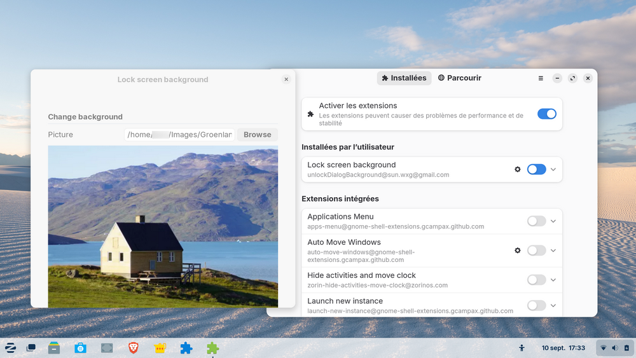Open the blue puzzle Extensions app in taskbar
The height and width of the screenshot is (358, 636).
(x=186, y=348)
